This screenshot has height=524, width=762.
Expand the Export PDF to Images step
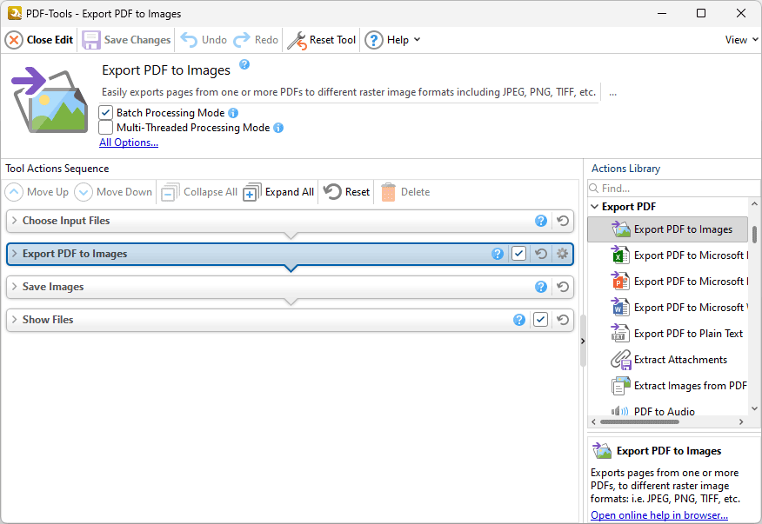pyautogui.click(x=14, y=254)
